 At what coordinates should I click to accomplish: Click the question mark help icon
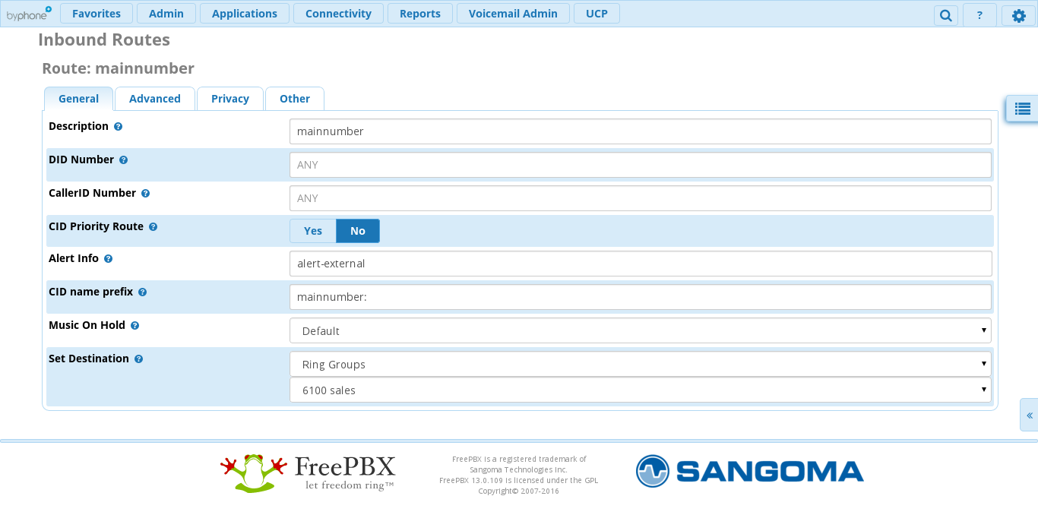(x=980, y=15)
